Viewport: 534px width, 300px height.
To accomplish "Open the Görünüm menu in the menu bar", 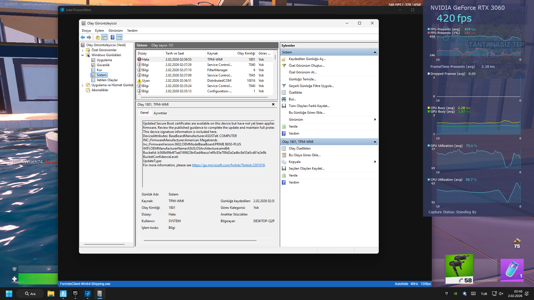I will 115,31.
